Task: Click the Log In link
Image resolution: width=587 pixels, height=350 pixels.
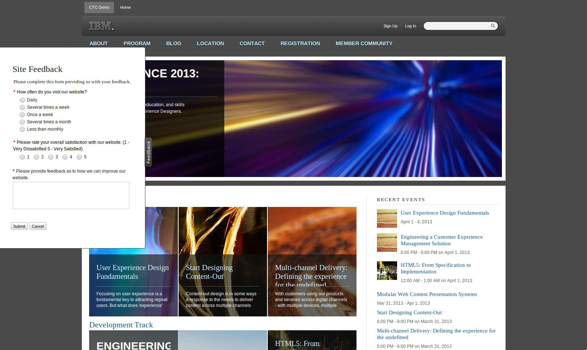Action: click(410, 26)
